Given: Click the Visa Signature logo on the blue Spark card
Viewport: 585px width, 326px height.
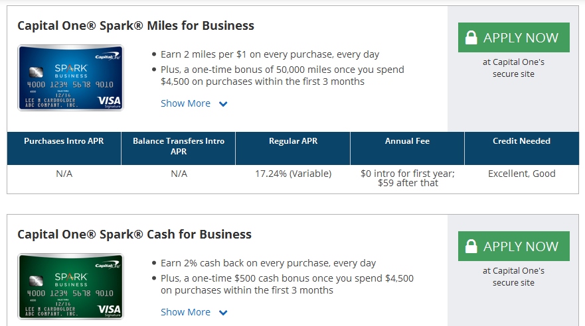Looking at the screenshot, I should 108,101.
